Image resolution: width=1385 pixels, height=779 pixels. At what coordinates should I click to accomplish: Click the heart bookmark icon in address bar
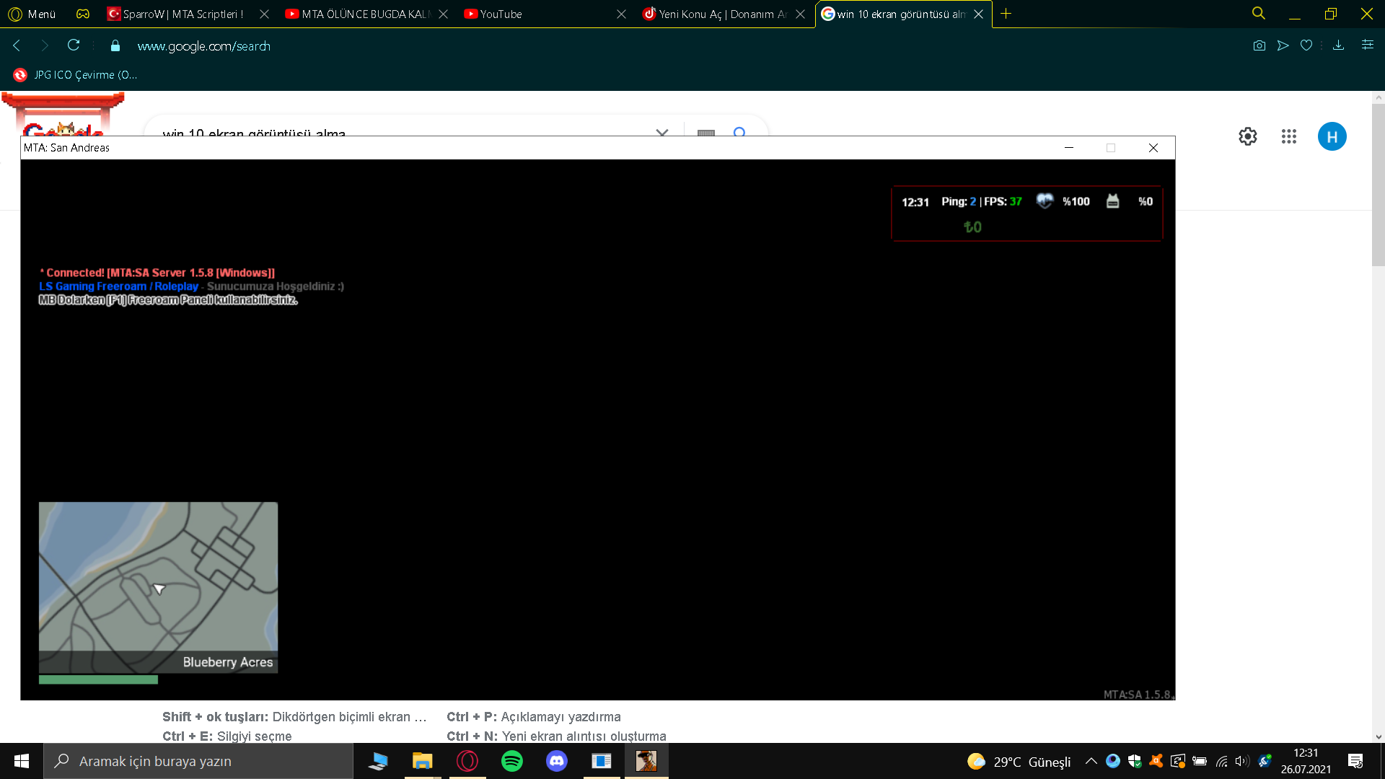click(1306, 45)
